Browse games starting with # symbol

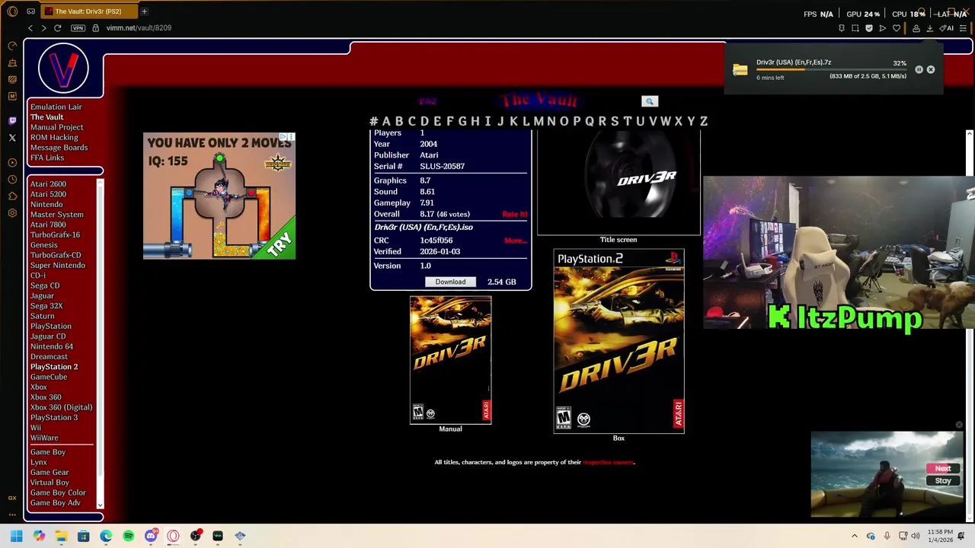373,121
